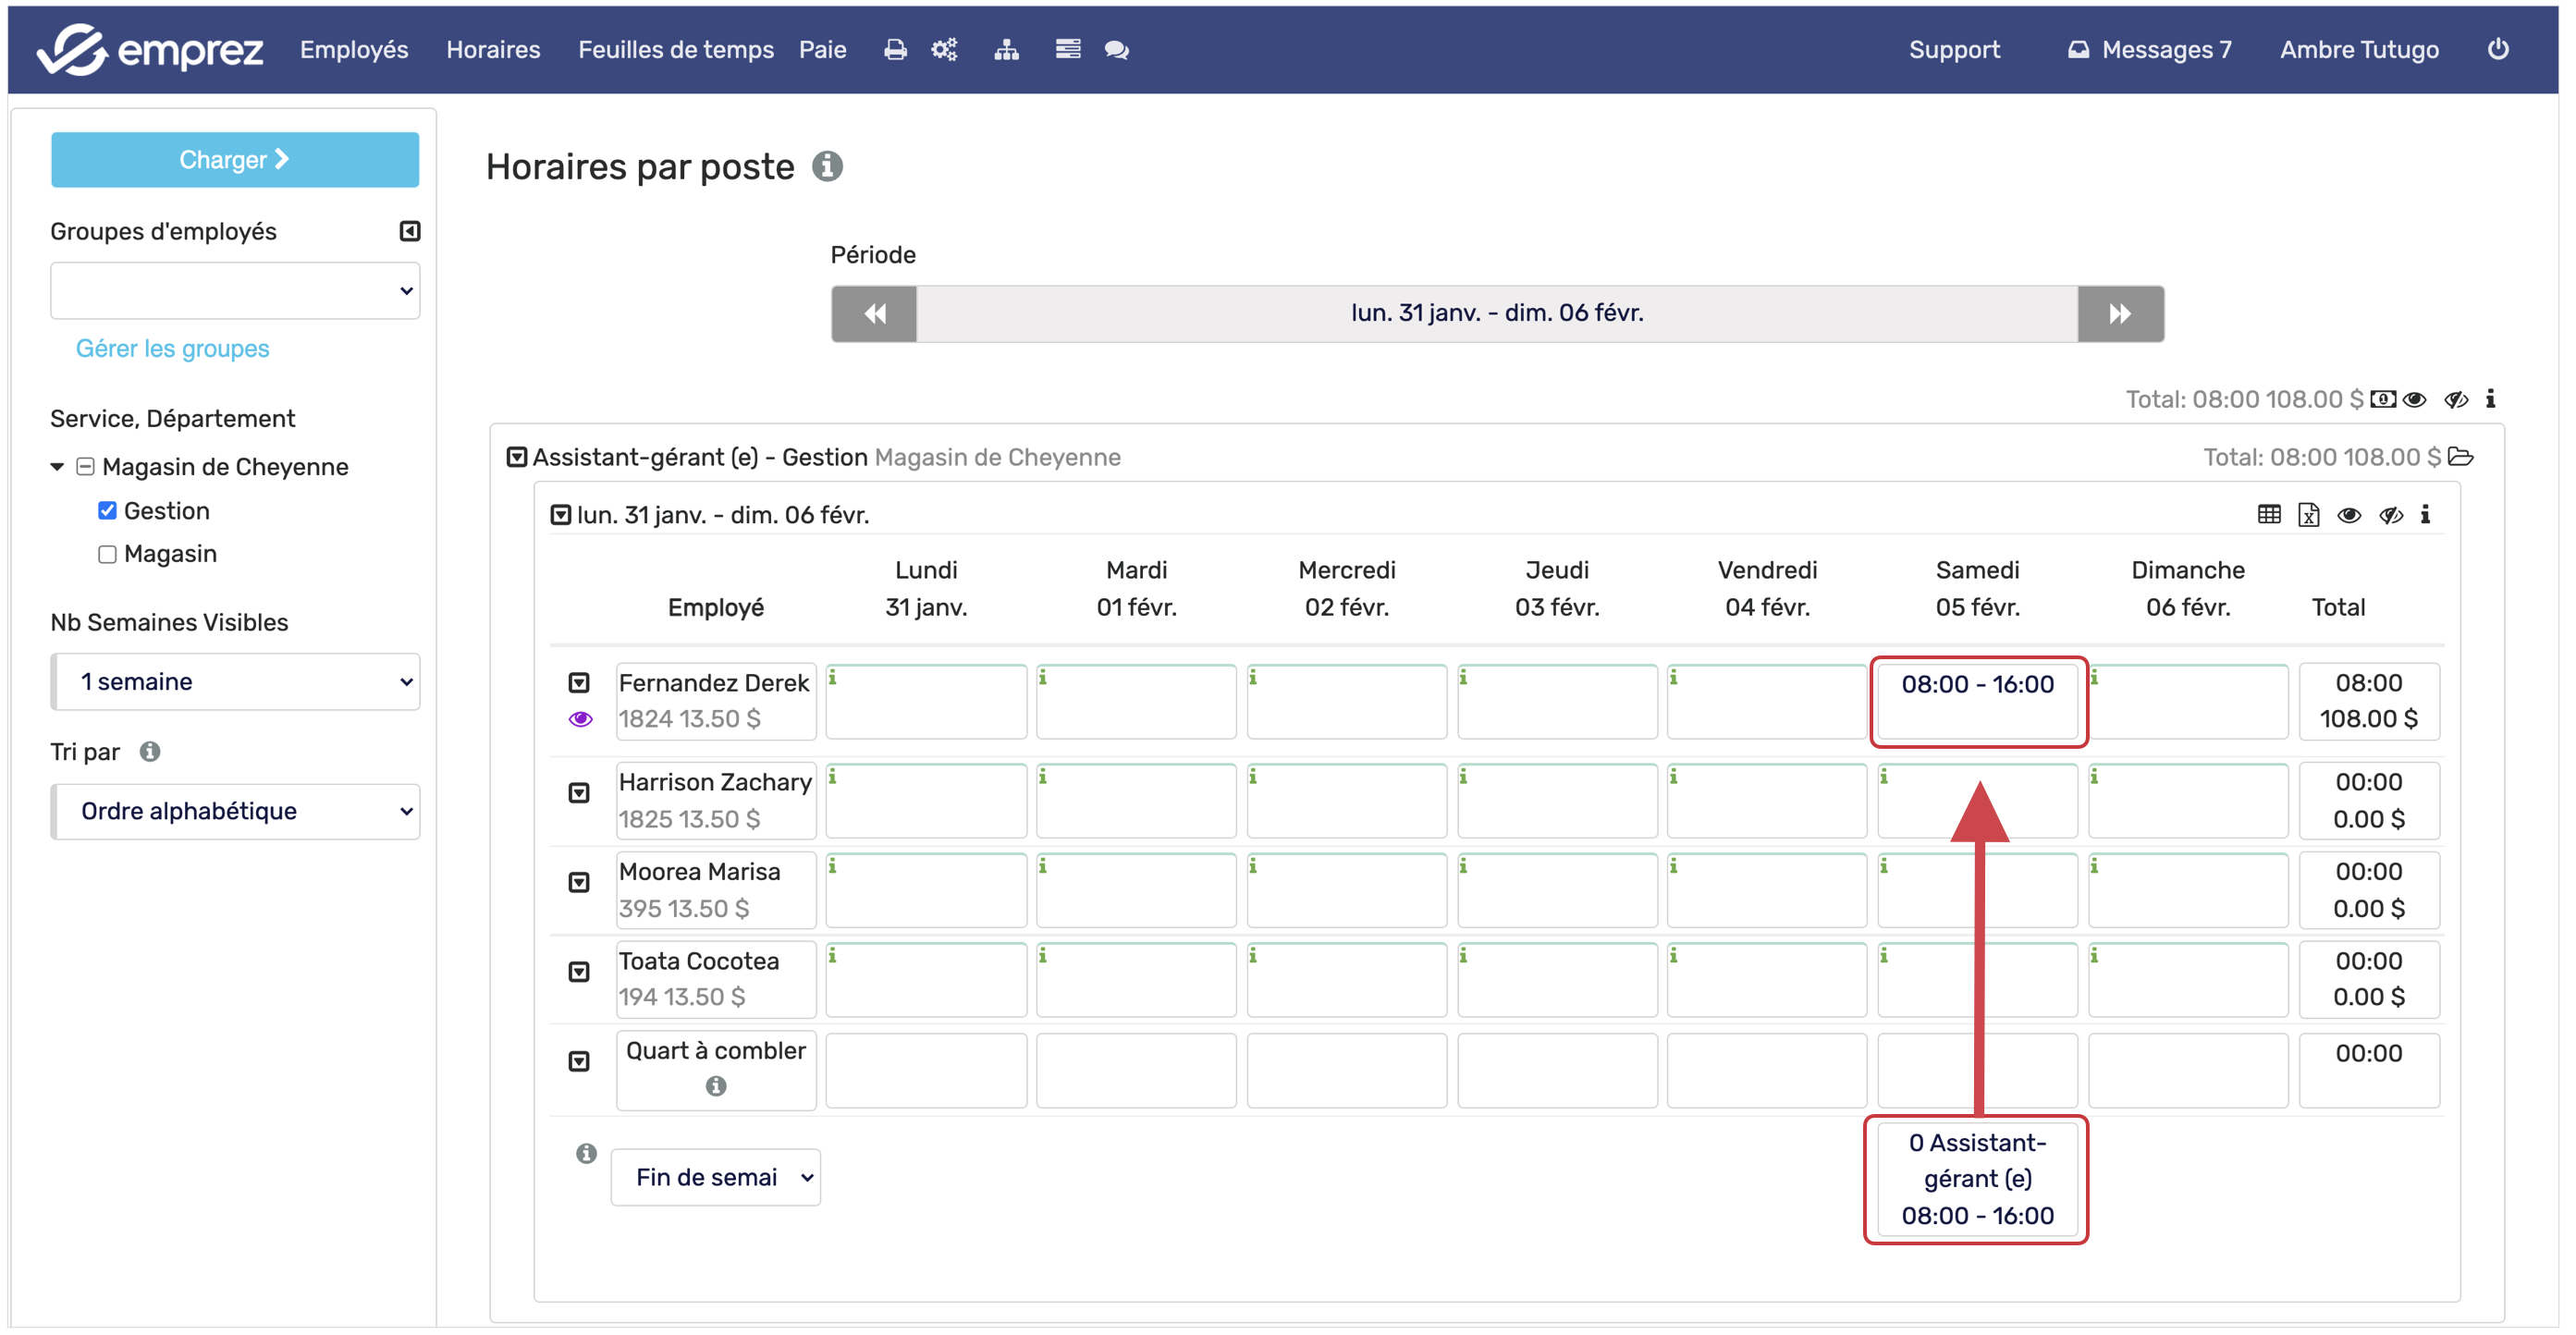Toggle purple eye under Fernandez Derek
The height and width of the screenshot is (1335, 2576).
click(x=580, y=719)
